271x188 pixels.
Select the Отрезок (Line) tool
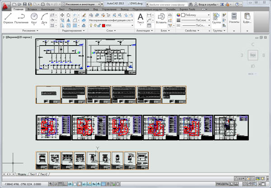pyautogui.click(x=8, y=18)
